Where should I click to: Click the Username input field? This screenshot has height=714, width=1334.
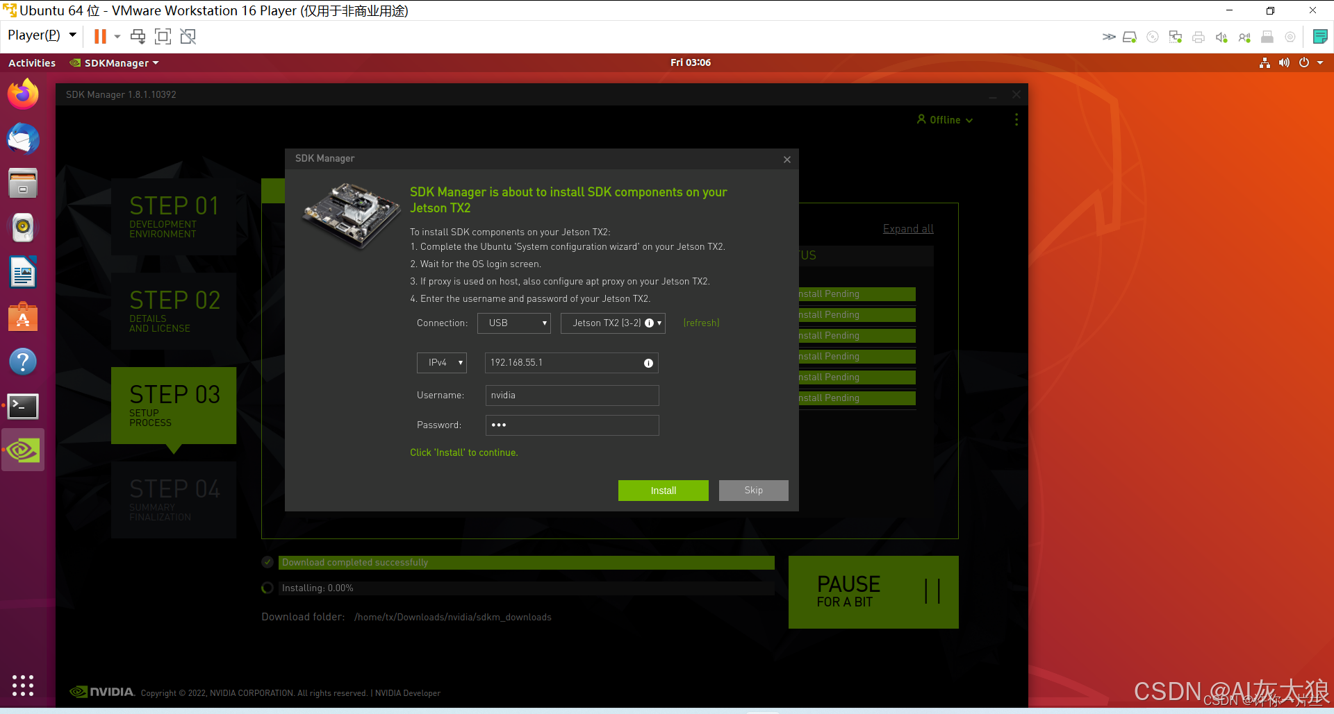coord(571,395)
